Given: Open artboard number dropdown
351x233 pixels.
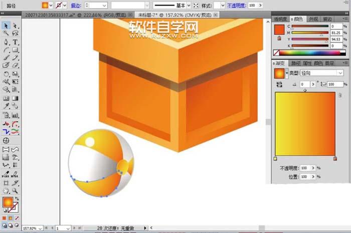Looking at the screenshot, I should coord(68,228).
